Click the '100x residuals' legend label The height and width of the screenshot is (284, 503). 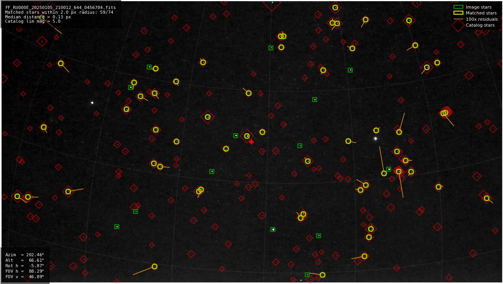pos(482,19)
